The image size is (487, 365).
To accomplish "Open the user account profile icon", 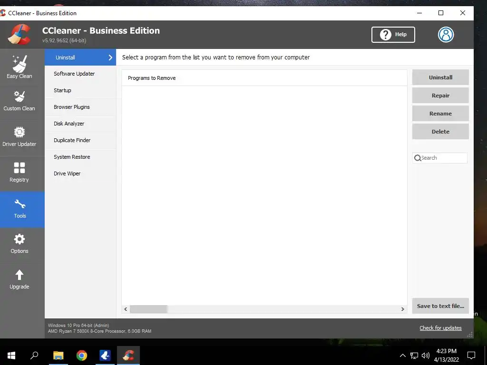I will (x=446, y=34).
